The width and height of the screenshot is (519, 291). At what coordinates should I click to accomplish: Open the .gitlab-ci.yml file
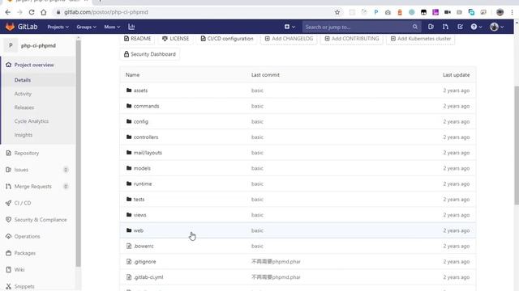click(x=148, y=277)
